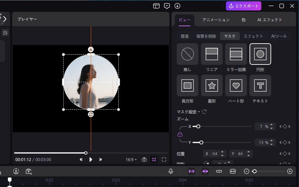Zoom out the timeline
This screenshot has width=299, height=187.
(x=246, y=171)
